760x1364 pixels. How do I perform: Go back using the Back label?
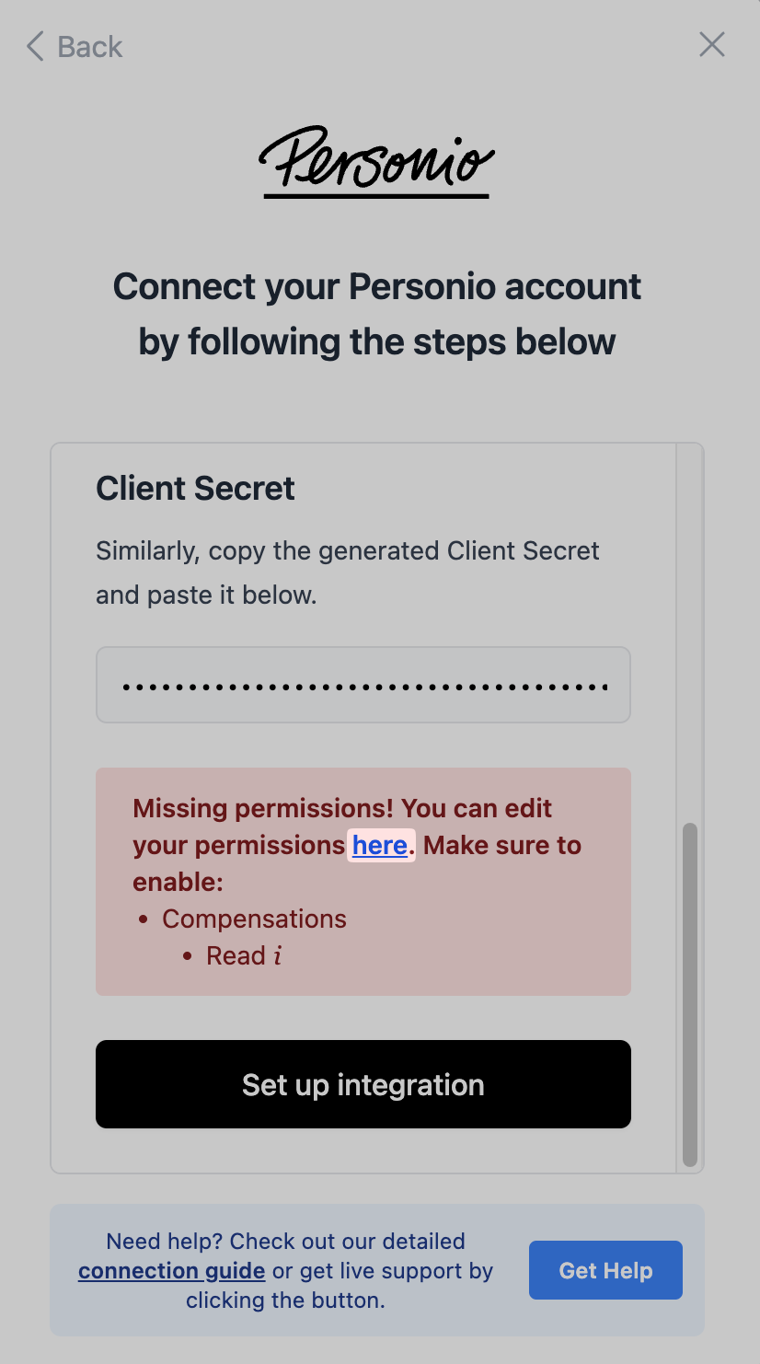[89, 46]
